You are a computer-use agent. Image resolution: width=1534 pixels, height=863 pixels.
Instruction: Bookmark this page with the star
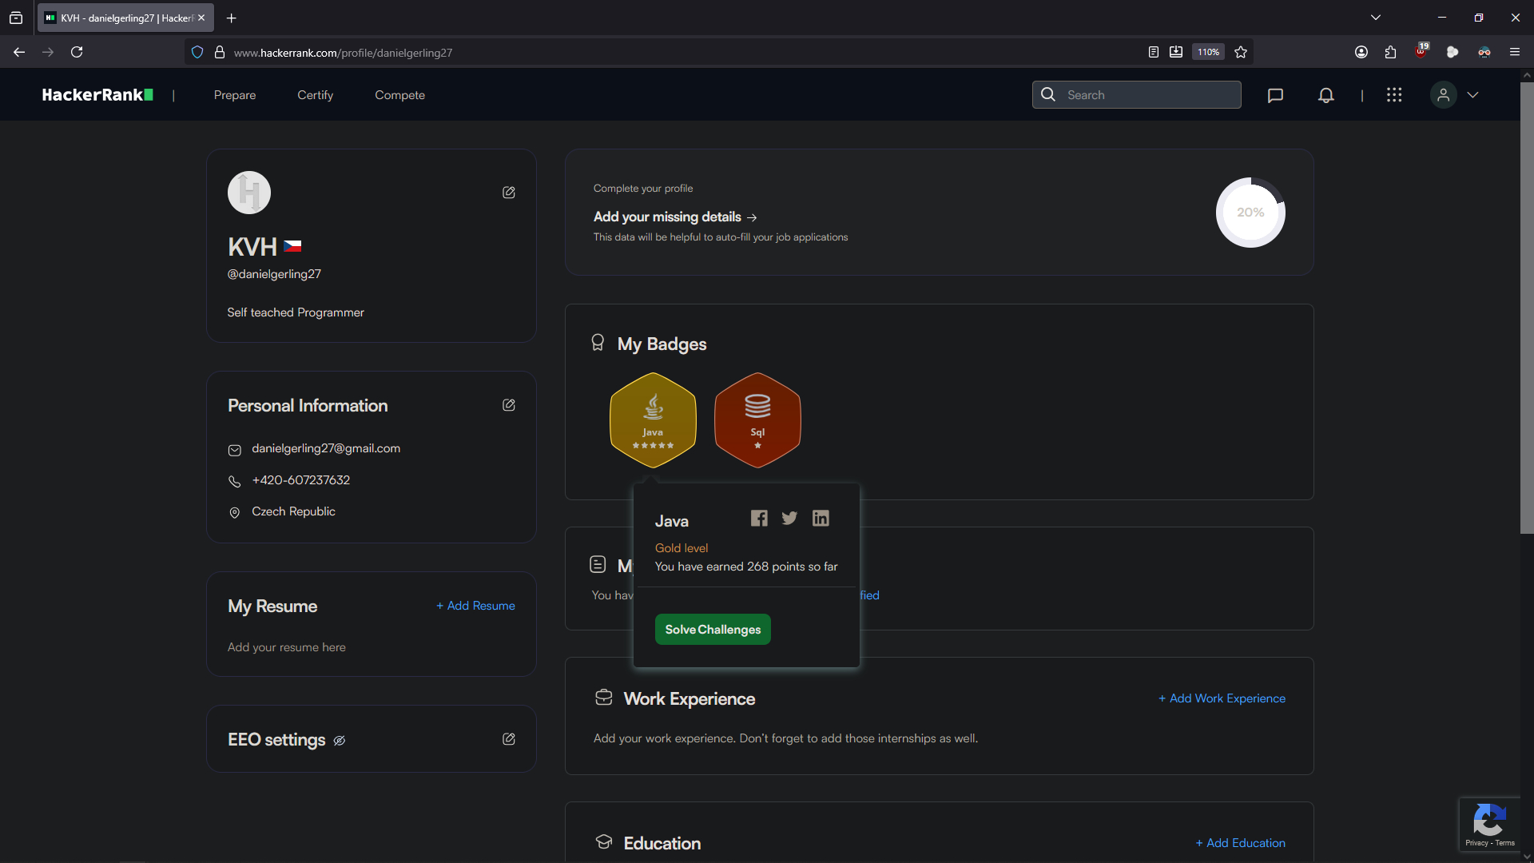1241,52
